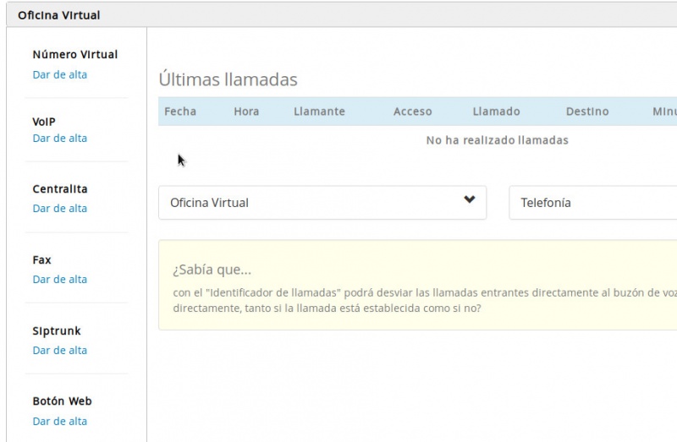Sort calls by the Fecha column header
This screenshot has width=677, height=442.
180,112
